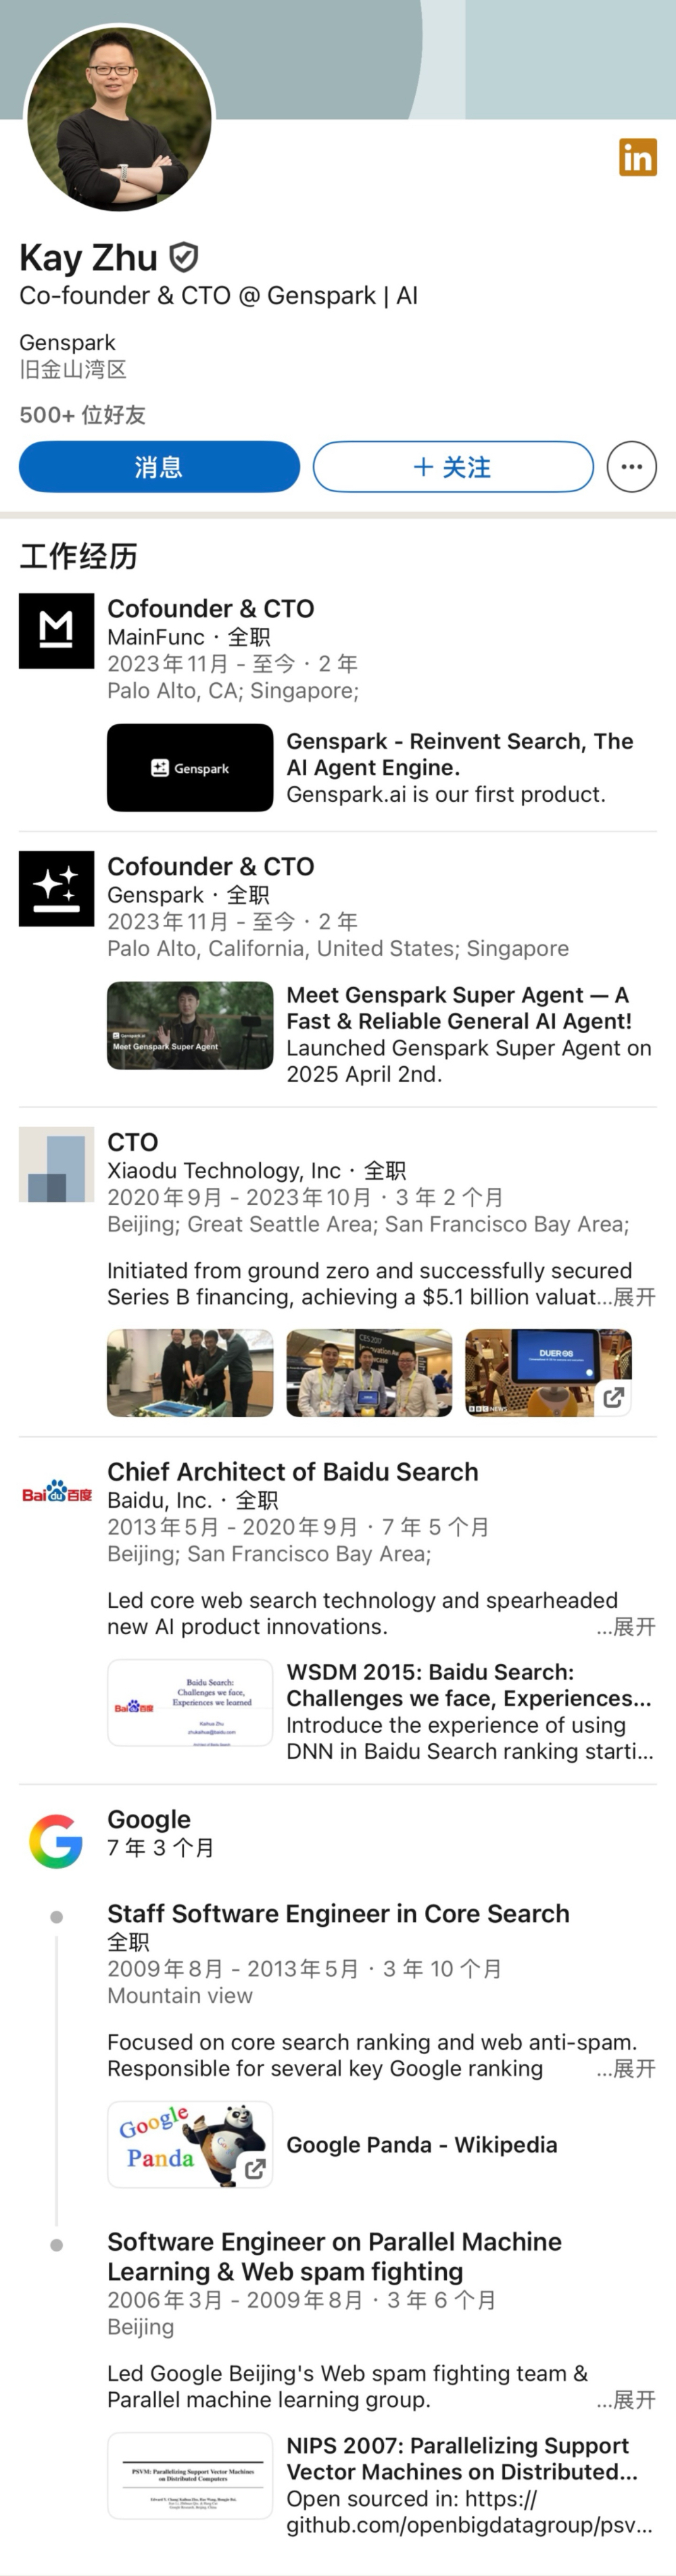Open the DuerOS BBC News media thumbnail
This screenshot has width=676, height=2576.
tap(548, 1373)
